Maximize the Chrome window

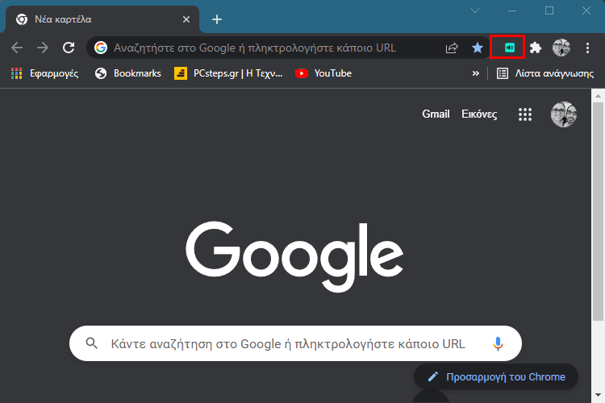pyautogui.click(x=549, y=10)
